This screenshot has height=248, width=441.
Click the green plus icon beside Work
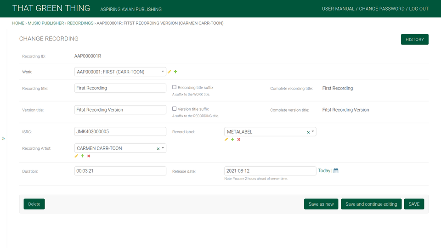click(x=175, y=72)
